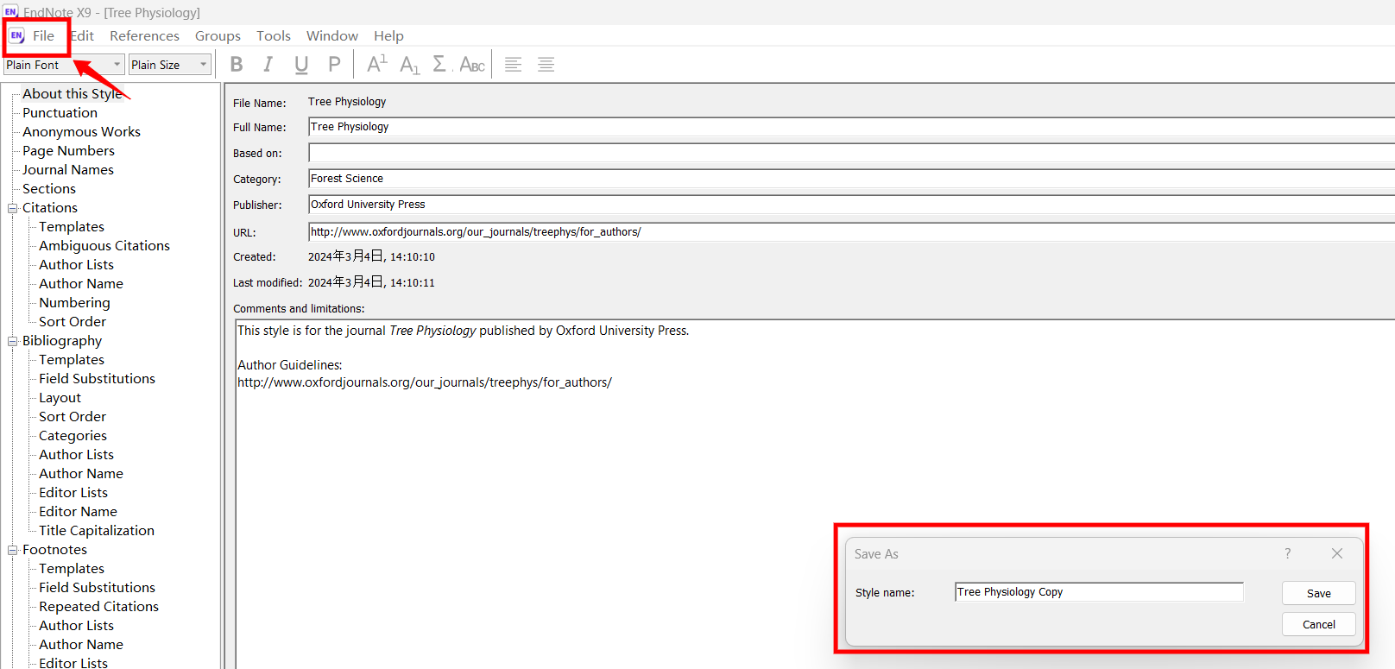1395x669 pixels.
Task: Select Journal Names
Action: pyautogui.click(x=68, y=170)
